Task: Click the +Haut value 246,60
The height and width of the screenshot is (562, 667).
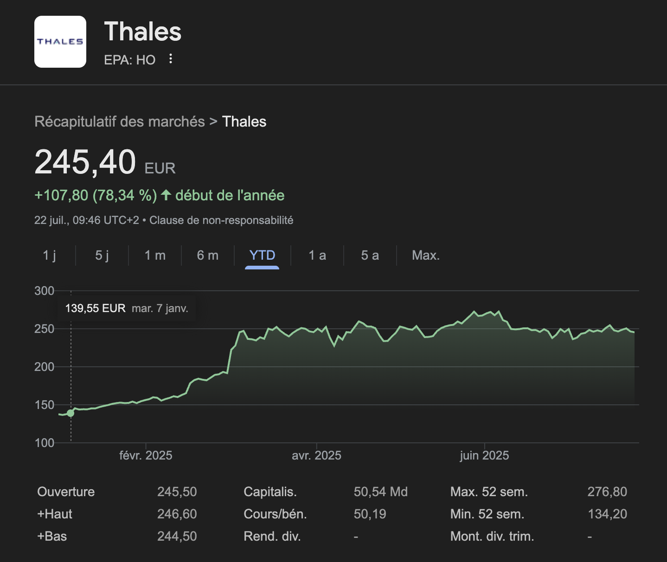Action: point(177,514)
